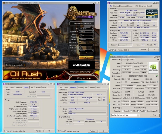Open the Shaders High dropdown
Image resolution: width=162 pixels, height=134 pixels.
point(86,34)
